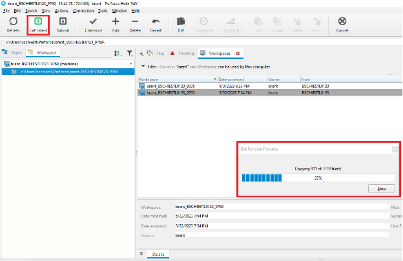Screen dimensions: 403x261
Task: Open the Actions menu
Action: [x=62, y=11]
